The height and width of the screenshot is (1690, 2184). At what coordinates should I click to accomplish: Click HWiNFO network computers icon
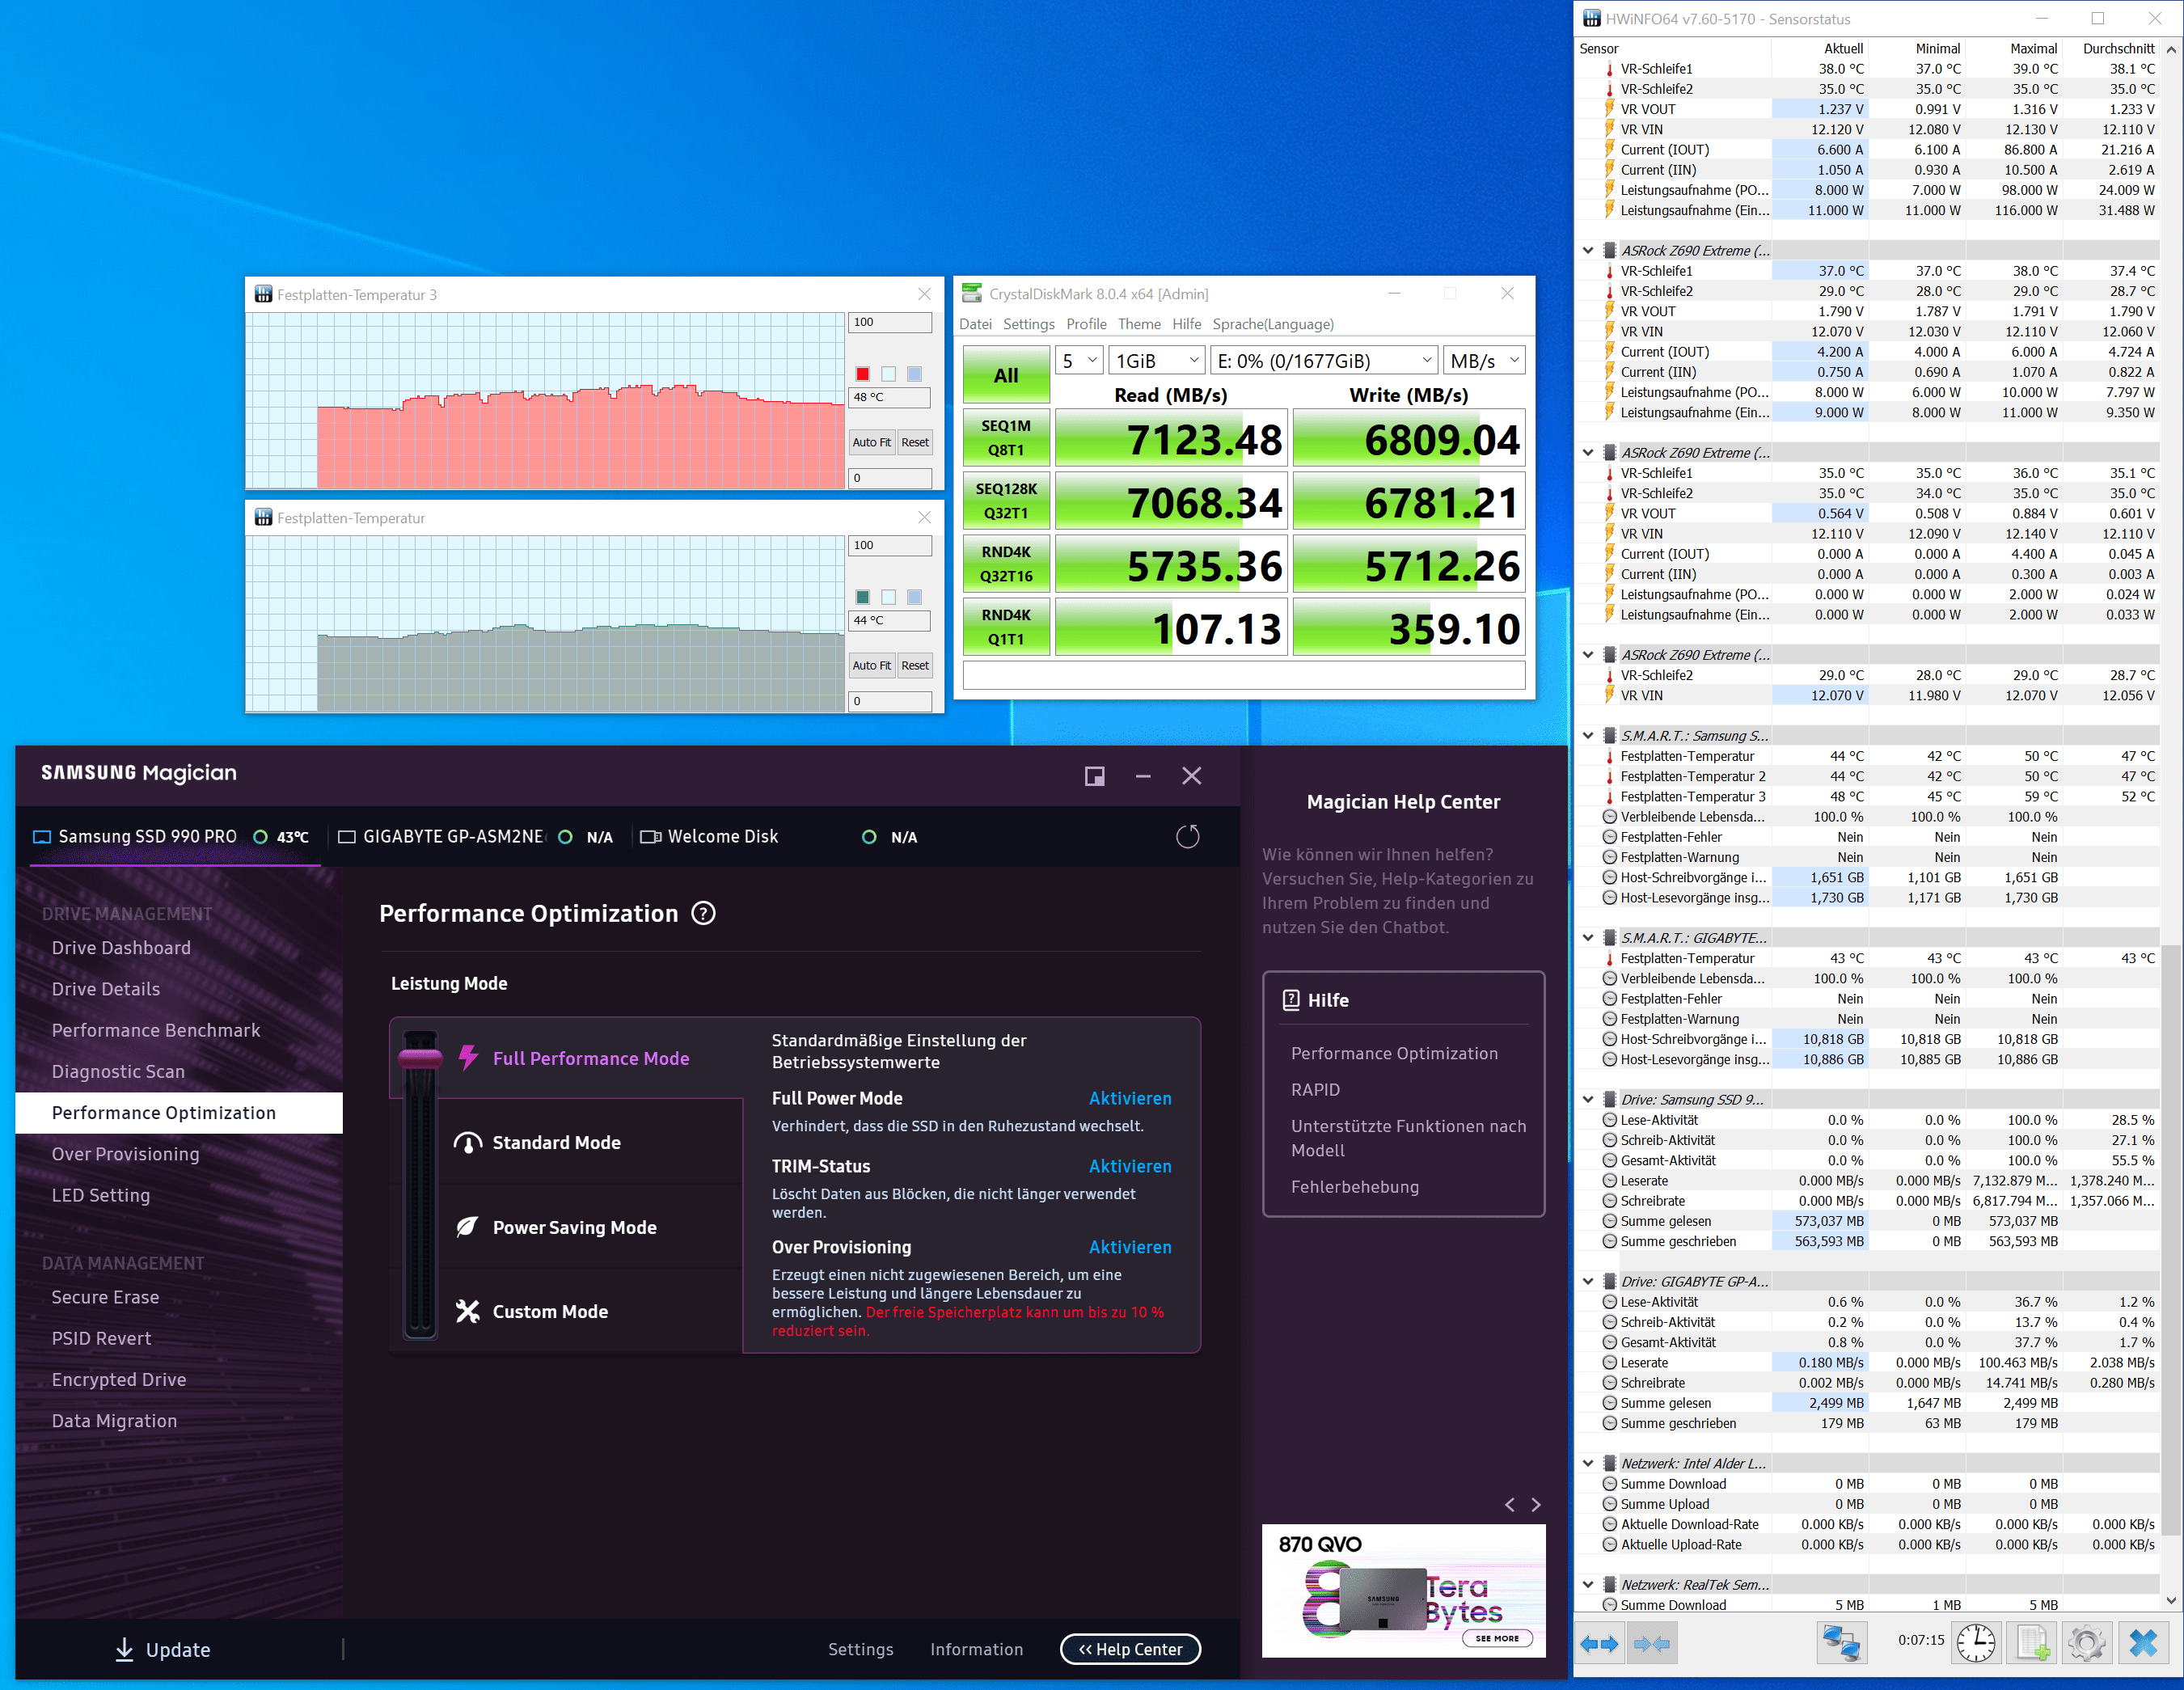[x=1841, y=1642]
